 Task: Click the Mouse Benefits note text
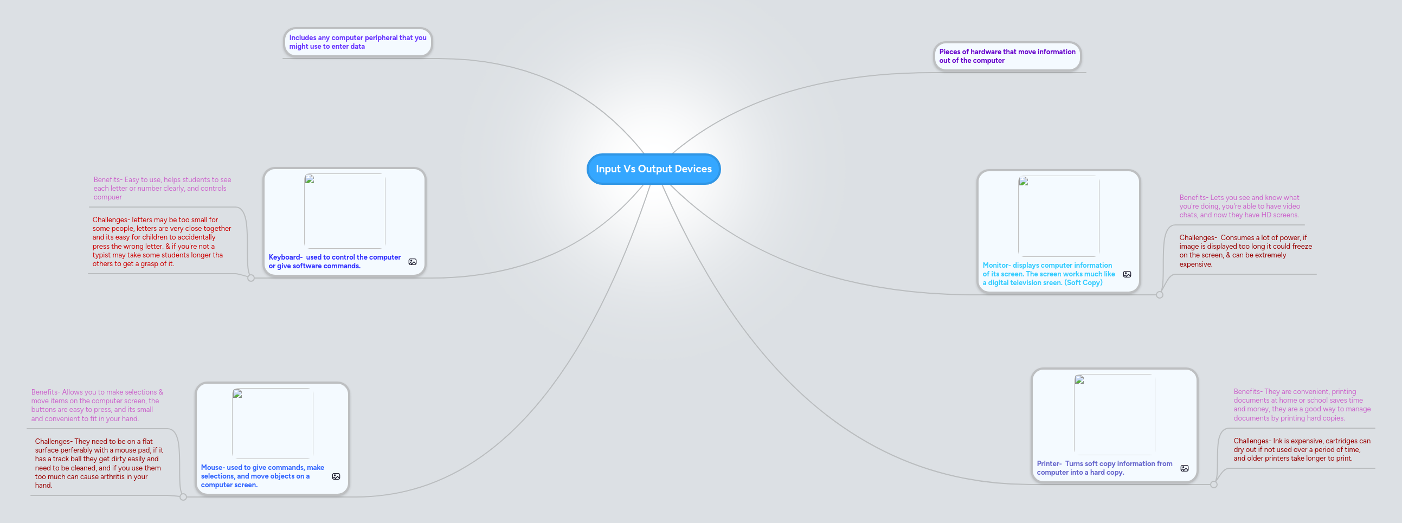97,405
